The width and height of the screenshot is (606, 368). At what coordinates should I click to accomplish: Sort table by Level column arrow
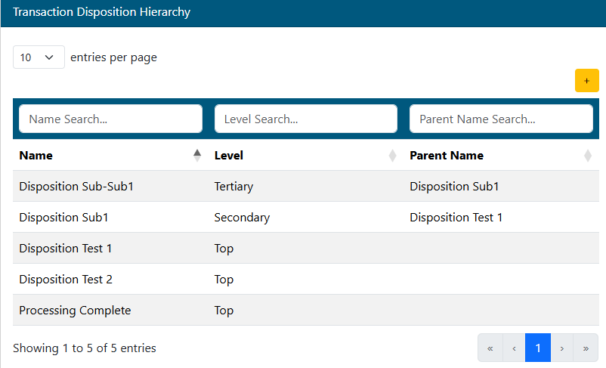[392, 156]
